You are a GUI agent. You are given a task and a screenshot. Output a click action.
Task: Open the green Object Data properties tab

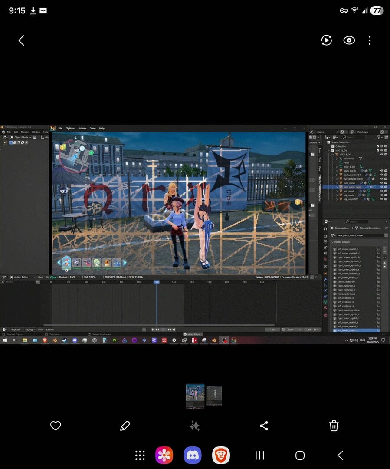point(325,302)
